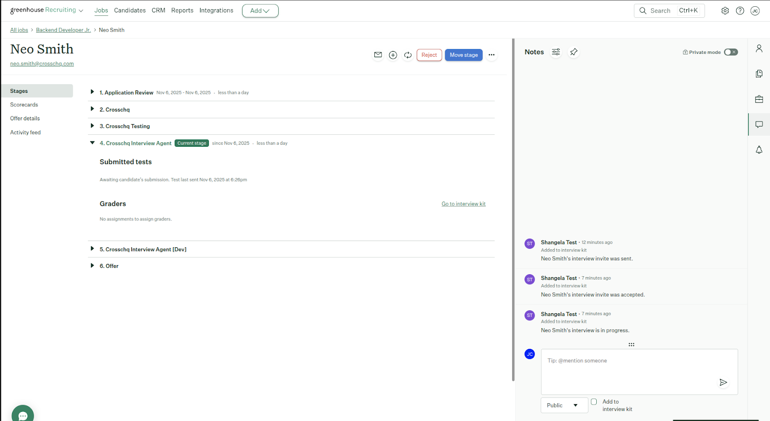770x421 pixels.
Task: Check the Add to interview kit checkbox
Action: 594,402
